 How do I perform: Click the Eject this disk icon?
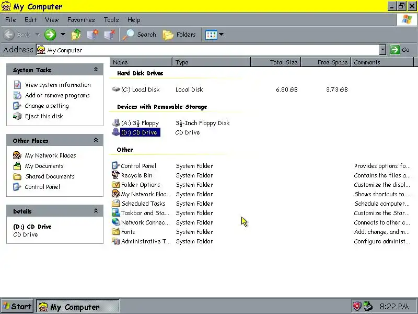[17, 116]
